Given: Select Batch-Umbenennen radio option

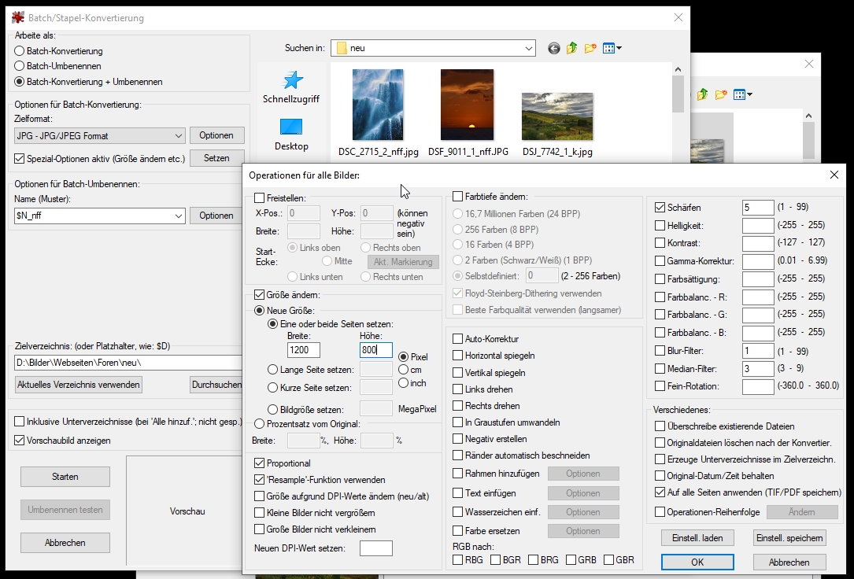Looking at the screenshot, I should [x=20, y=66].
